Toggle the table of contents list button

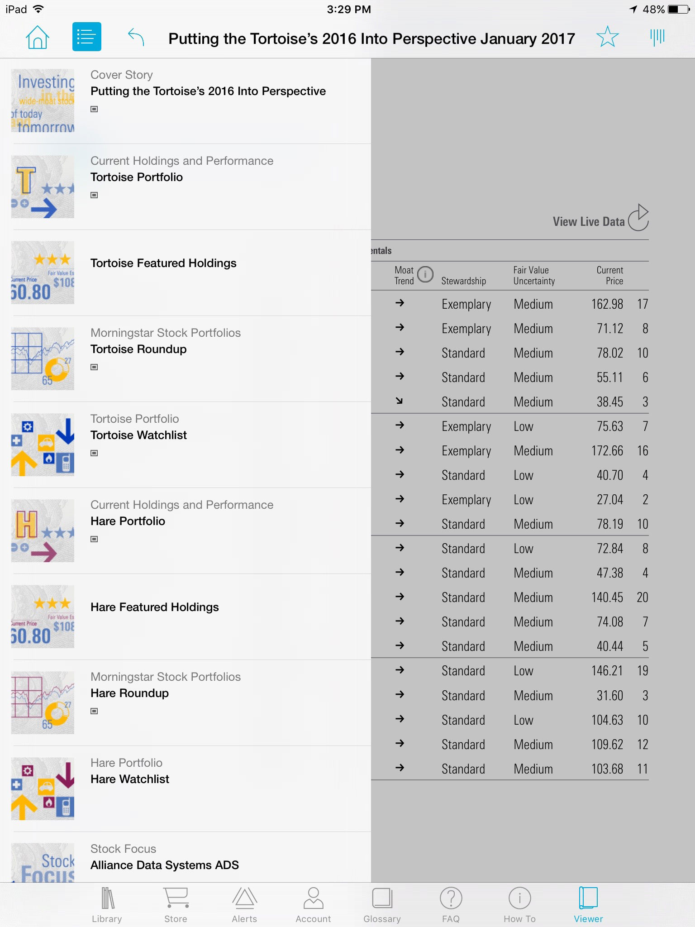(x=86, y=37)
